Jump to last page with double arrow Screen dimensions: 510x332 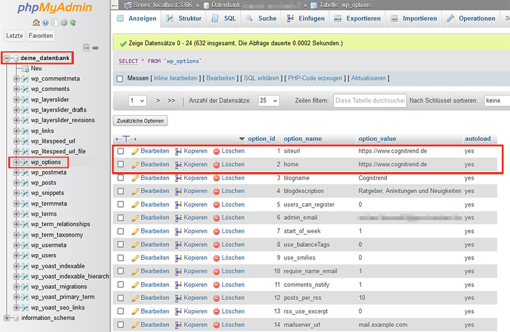coord(172,101)
